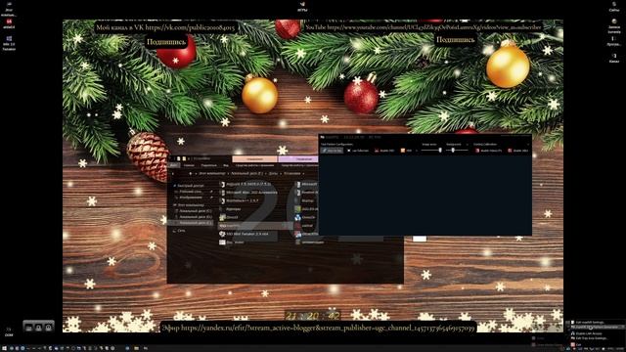This screenshot has width=626, height=352.
Task: Choose 'Edit Tray Icon Settings...' in tray menu
Action: 589,338
